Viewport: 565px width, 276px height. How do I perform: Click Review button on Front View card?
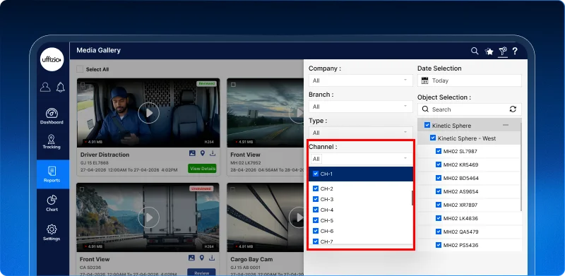coord(201,272)
